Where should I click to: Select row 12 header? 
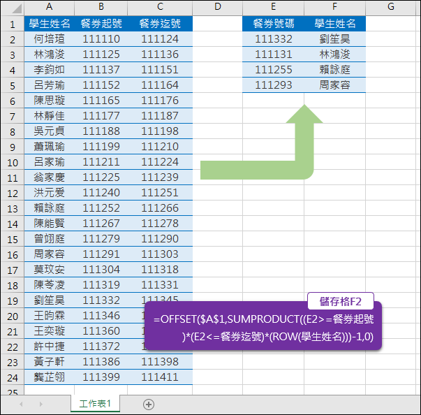coord(13,194)
